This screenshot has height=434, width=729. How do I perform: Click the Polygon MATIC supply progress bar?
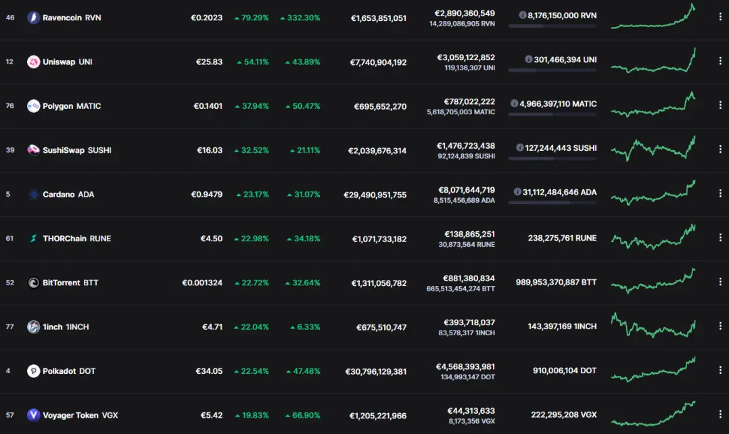[x=552, y=114]
